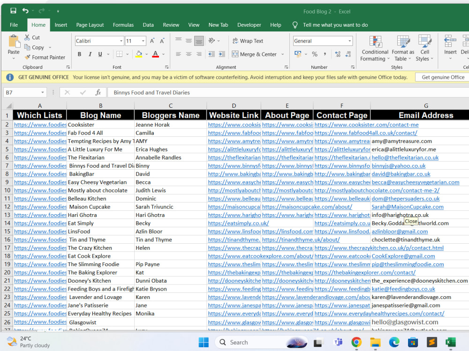
Task: Click the Increase Indent icon
Action: 222,54
